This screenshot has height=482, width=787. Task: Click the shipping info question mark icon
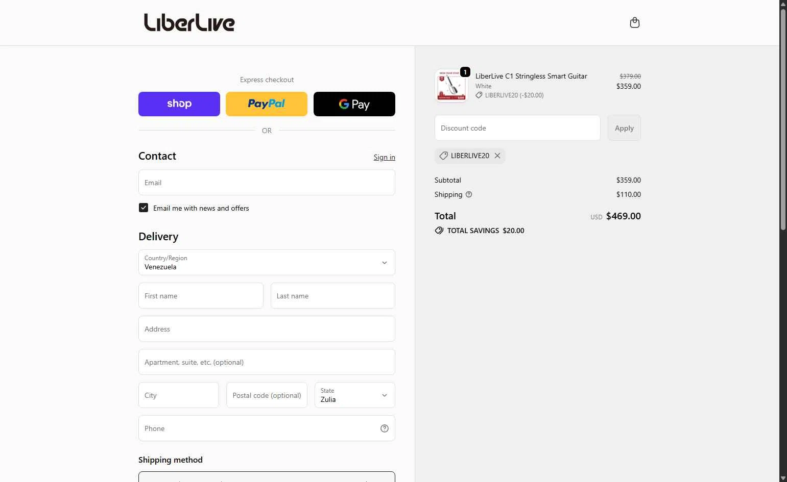pyautogui.click(x=469, y=194)
